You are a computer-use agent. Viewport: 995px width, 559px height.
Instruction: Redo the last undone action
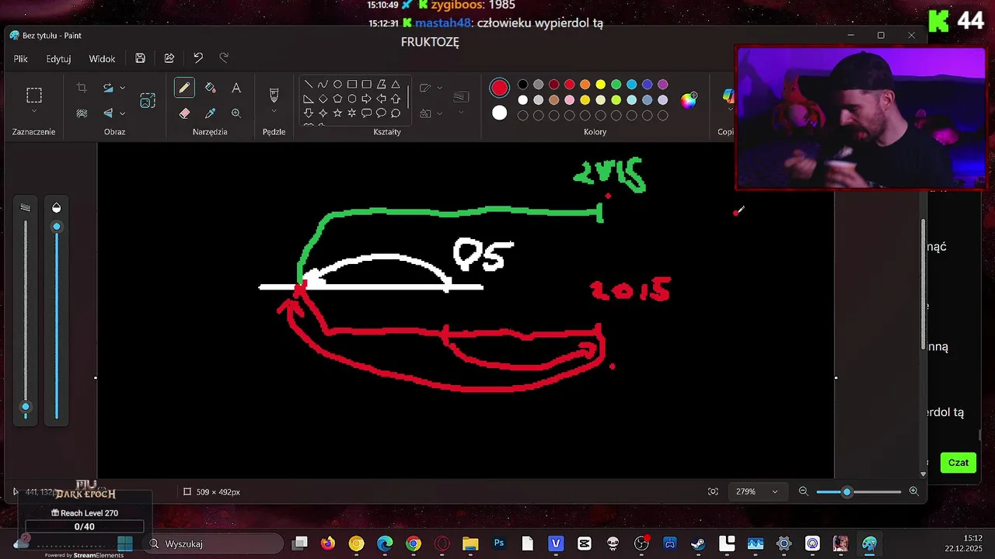pos(224,58)
